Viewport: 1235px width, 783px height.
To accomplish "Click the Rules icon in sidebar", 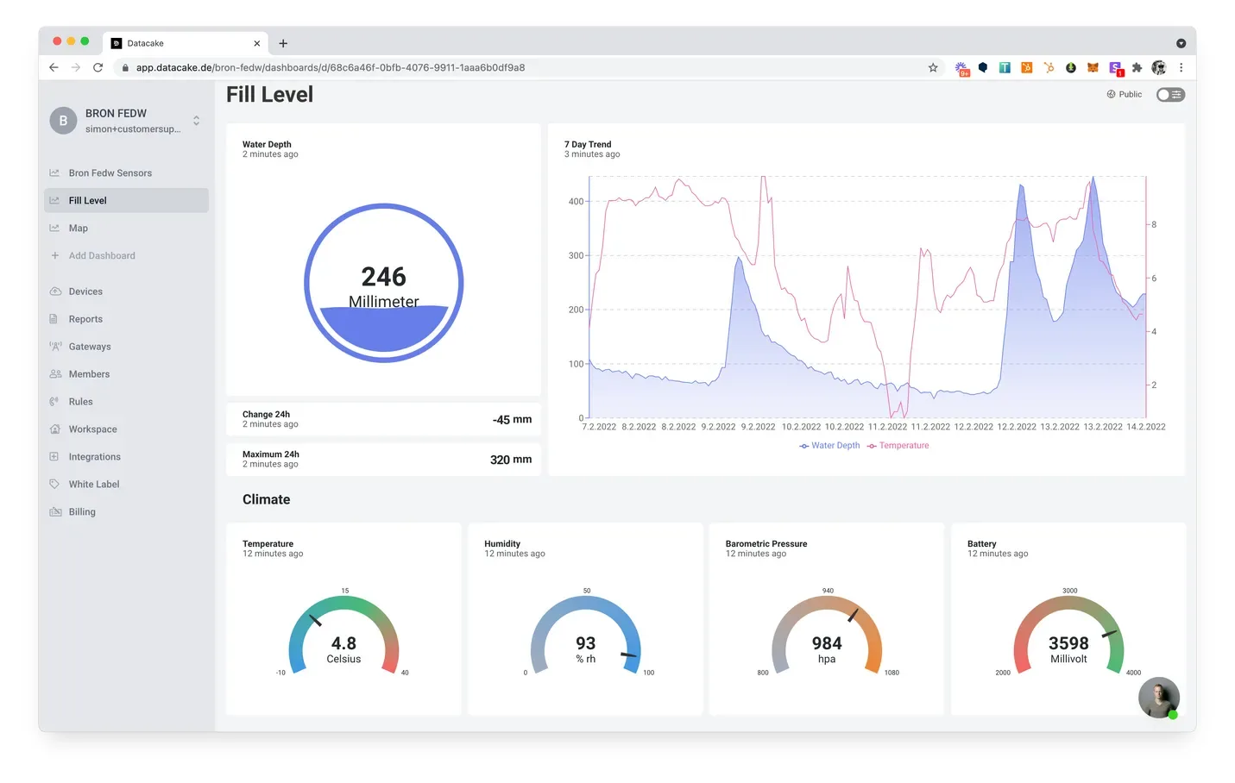I will pos(55,402).
